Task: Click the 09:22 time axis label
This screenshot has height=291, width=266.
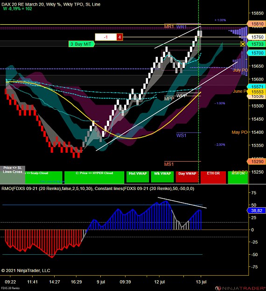Action: click(10, 282)
